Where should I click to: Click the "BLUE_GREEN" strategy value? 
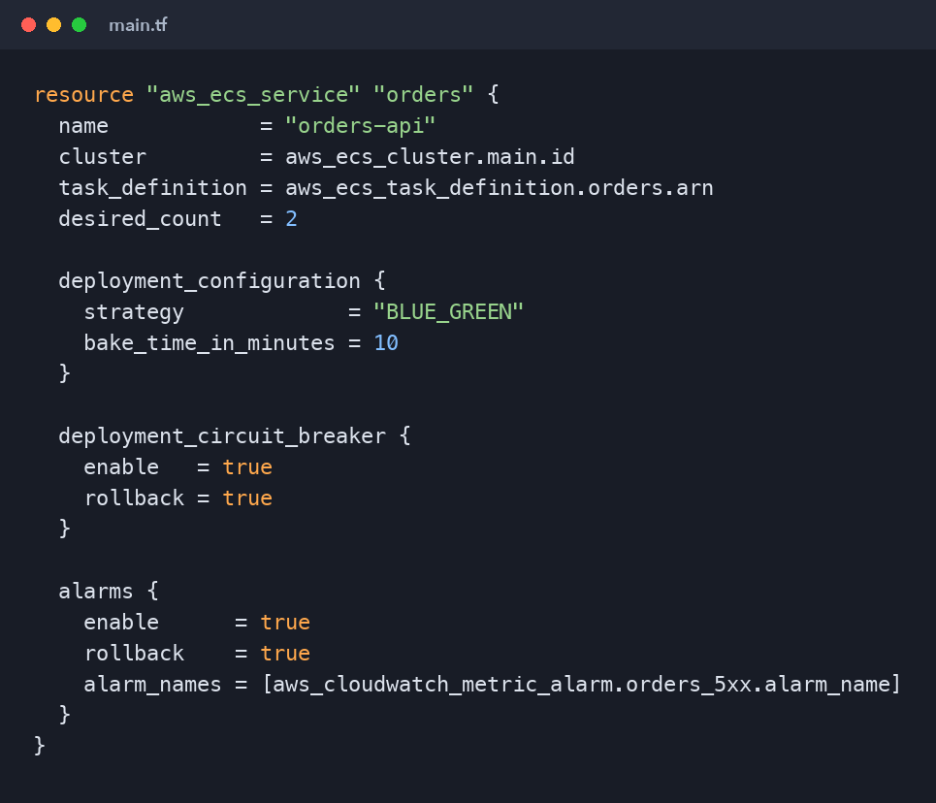coord(448,312)
